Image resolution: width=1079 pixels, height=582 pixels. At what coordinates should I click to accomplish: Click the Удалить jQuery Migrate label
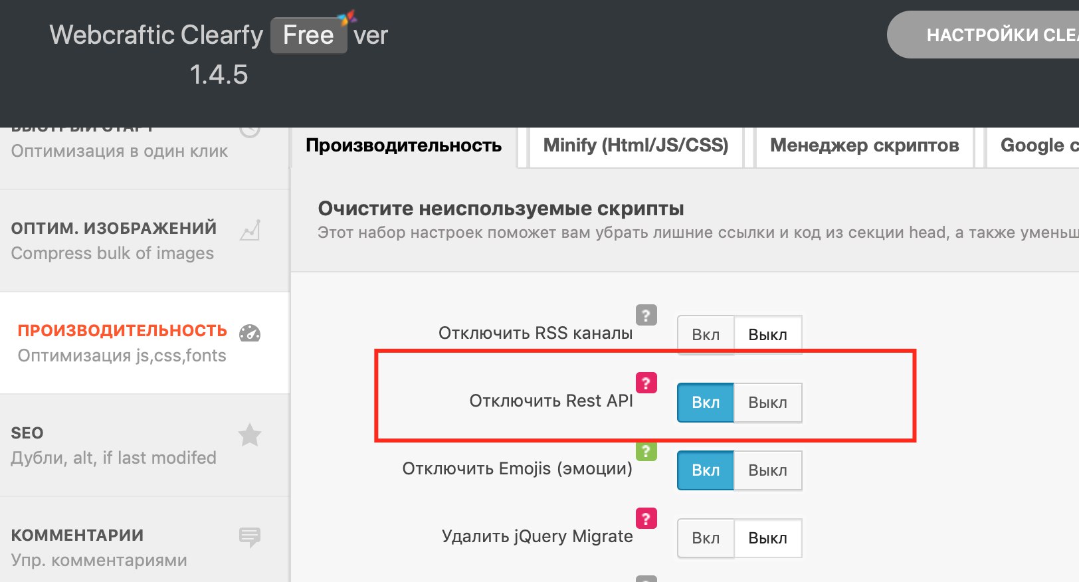[538, 536]
